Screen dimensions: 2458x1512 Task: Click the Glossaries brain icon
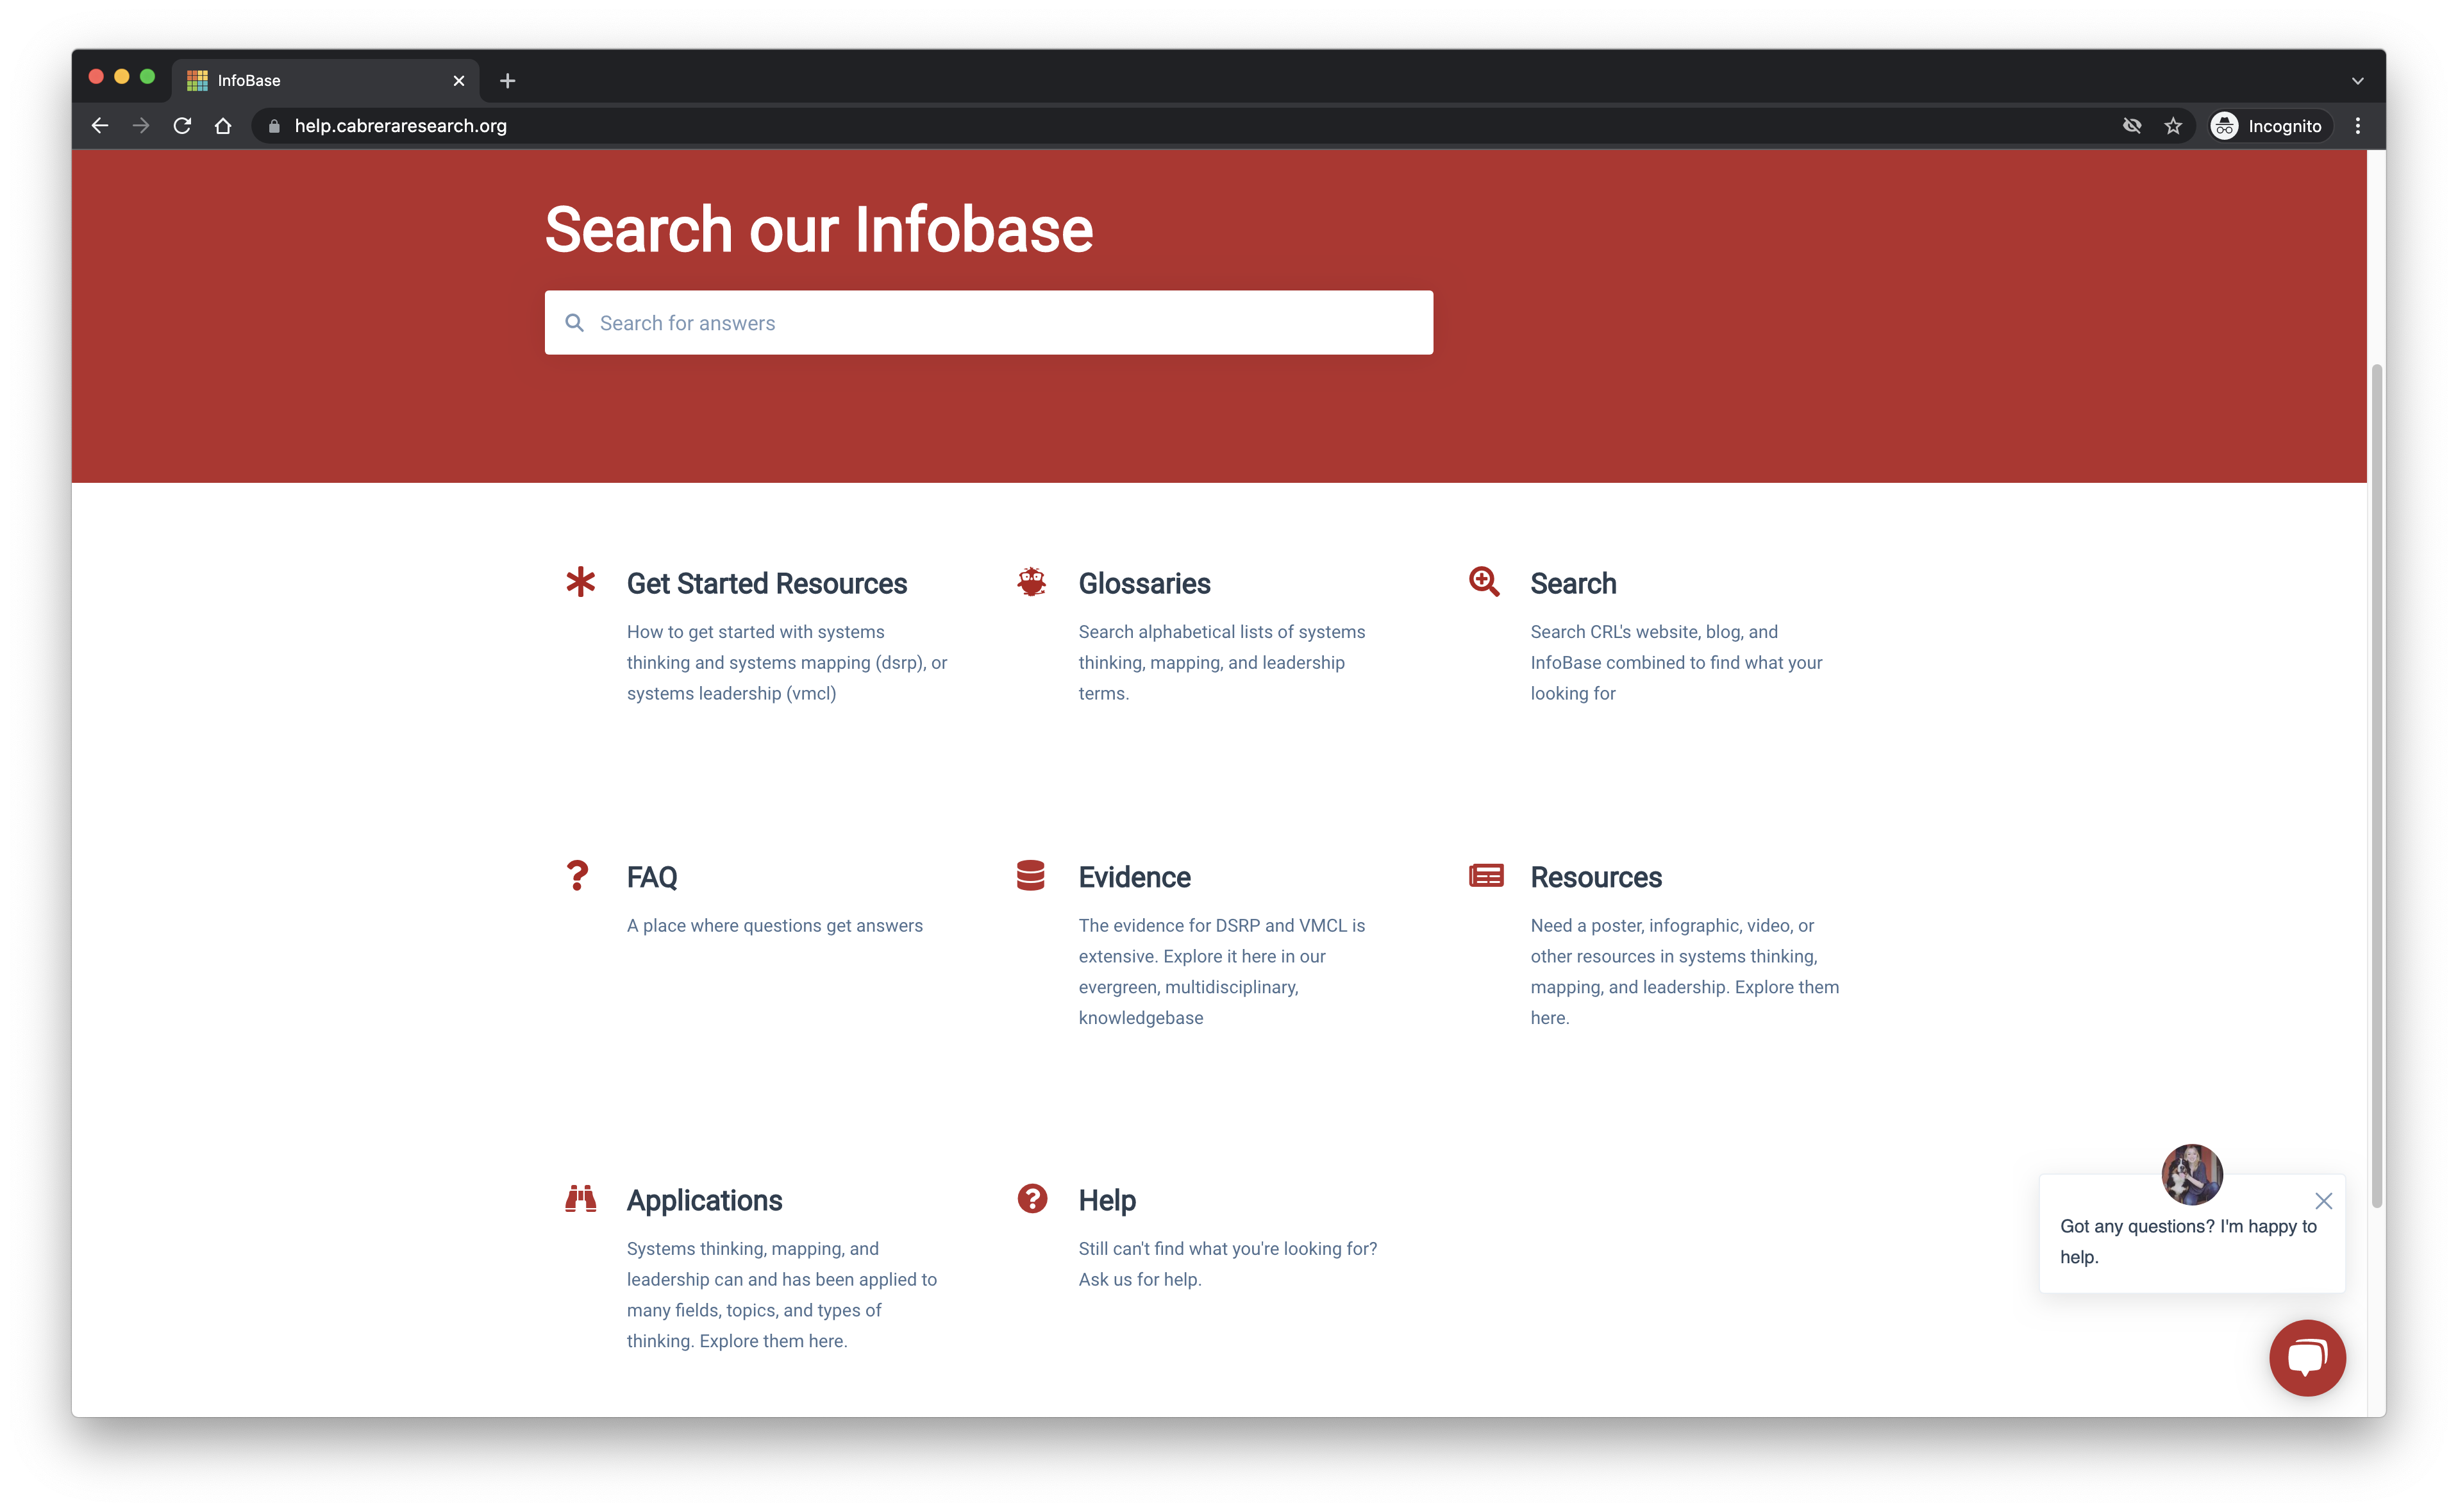tap(1032, 582)
